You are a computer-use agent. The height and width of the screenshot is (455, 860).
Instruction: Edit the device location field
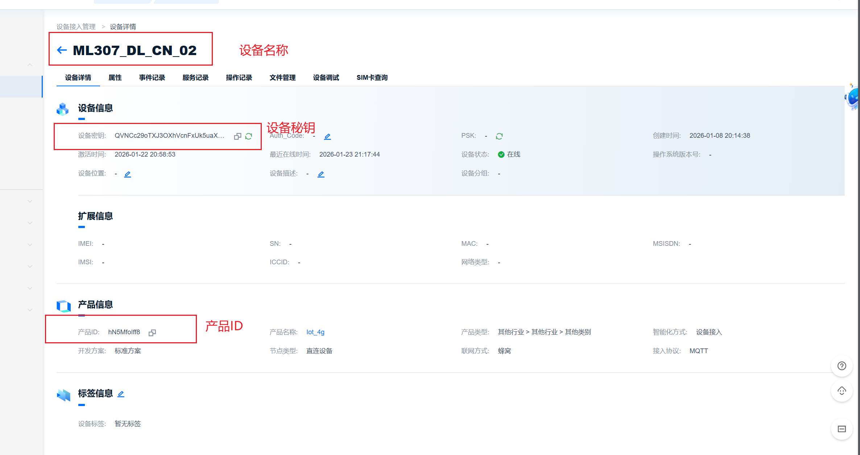point(128,174)
